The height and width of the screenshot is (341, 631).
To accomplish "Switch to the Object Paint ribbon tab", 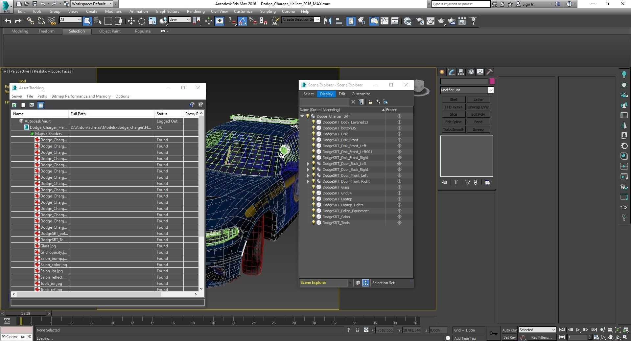I will 110,31.
